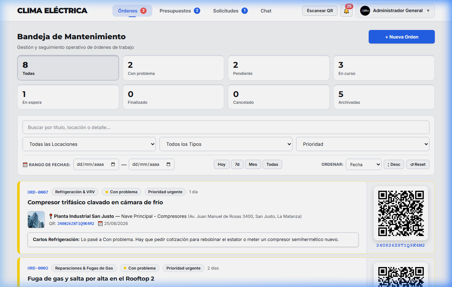This screenshot has height=287, width=452.
Task: Open calendar picker on end date field
Action: [x=168, y=164]
